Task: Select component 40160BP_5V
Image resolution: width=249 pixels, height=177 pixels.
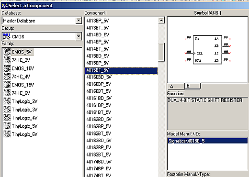Action: point(99,84)
